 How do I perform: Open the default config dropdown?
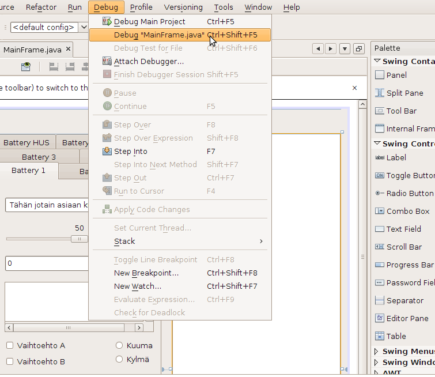coord(84,27)
